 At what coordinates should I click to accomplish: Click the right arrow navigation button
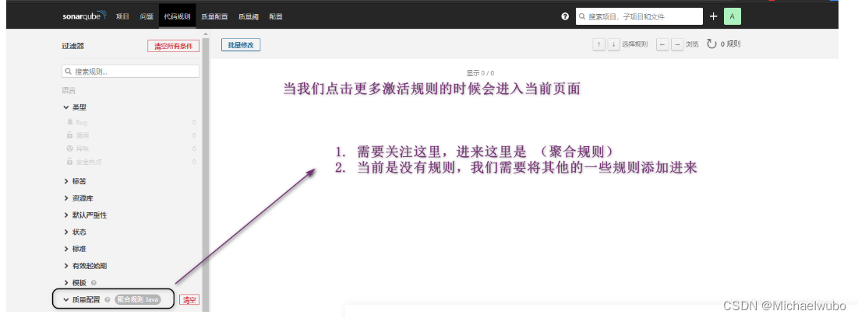click(677, 44)
